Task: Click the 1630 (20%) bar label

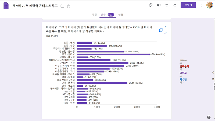Action: [117, 69]
